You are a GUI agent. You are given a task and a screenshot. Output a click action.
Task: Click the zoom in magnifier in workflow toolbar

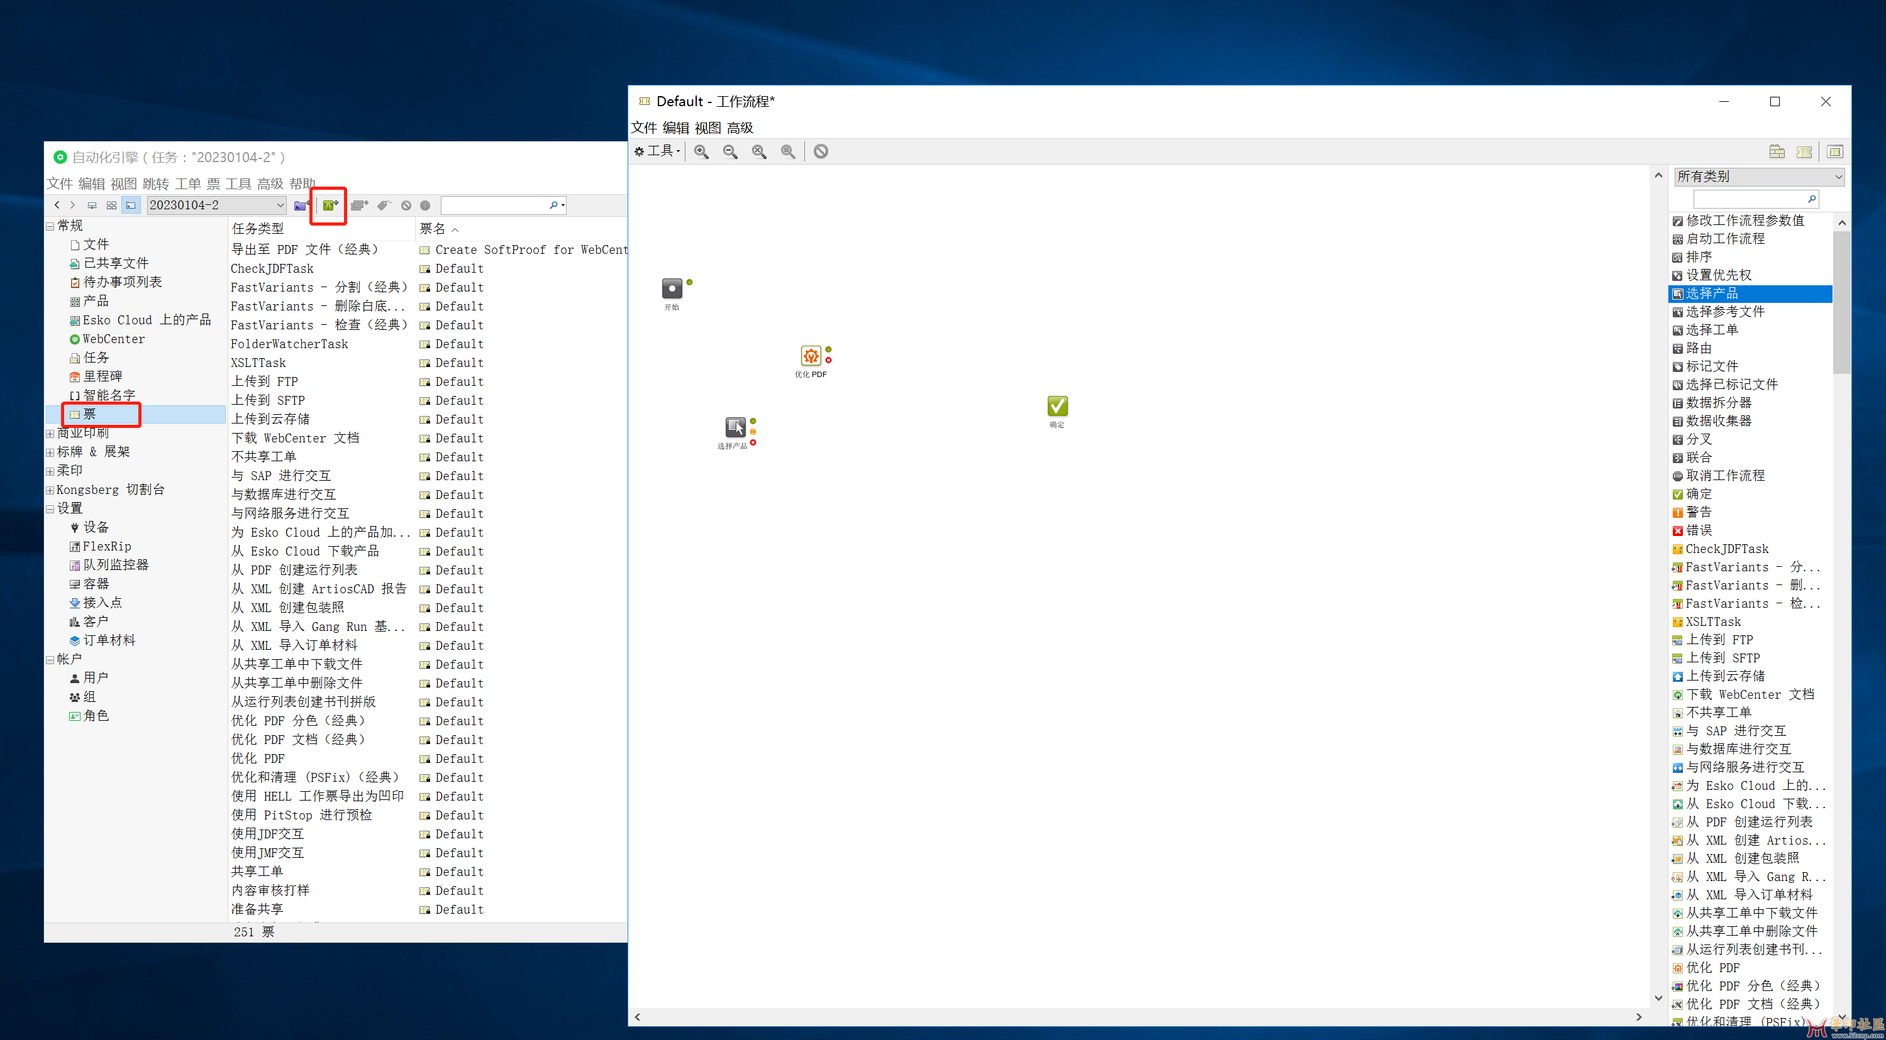pos(701,151)
